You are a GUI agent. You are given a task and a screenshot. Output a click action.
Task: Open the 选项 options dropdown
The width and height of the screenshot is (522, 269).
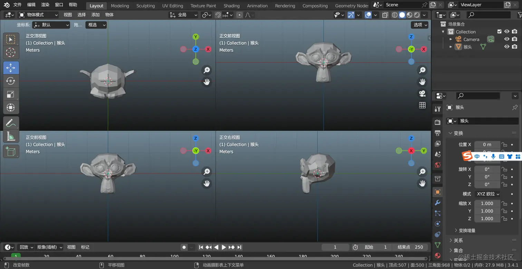pyautogui.click(x=420, y=25)
